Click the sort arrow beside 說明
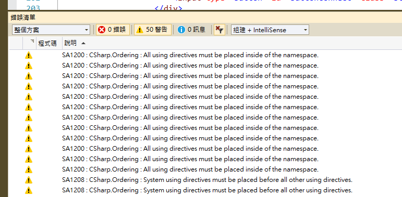 [x=83, y=44]
